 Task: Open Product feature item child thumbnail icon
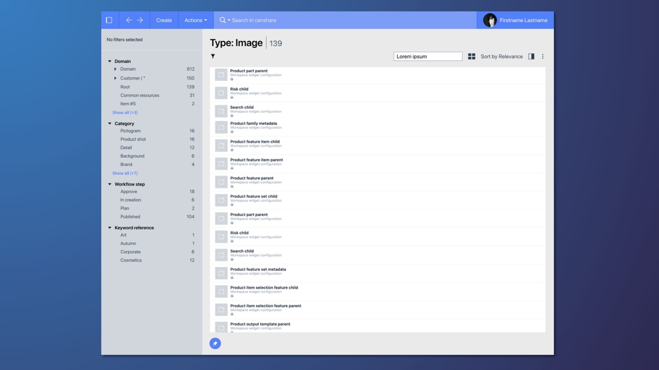click(x=221, y=145)
